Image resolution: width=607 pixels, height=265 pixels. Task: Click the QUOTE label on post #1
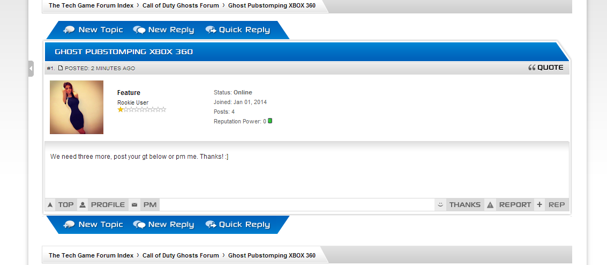pyautogui.click(x=551, y=68)
